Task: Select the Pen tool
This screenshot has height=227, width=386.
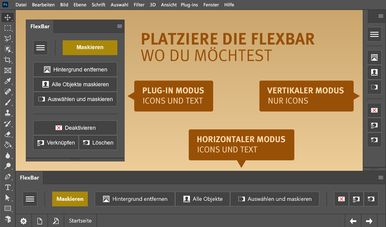Action: pos(8,176)
